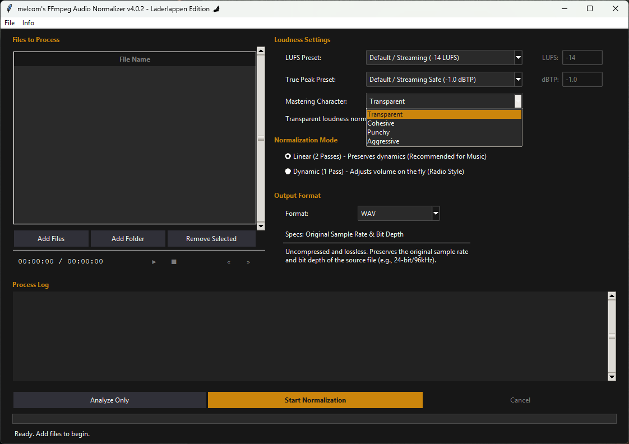Click the file list scrollbar down arrow
This screenshot has height=444, width=629.
pyautogui.click(x=261, y=226)
